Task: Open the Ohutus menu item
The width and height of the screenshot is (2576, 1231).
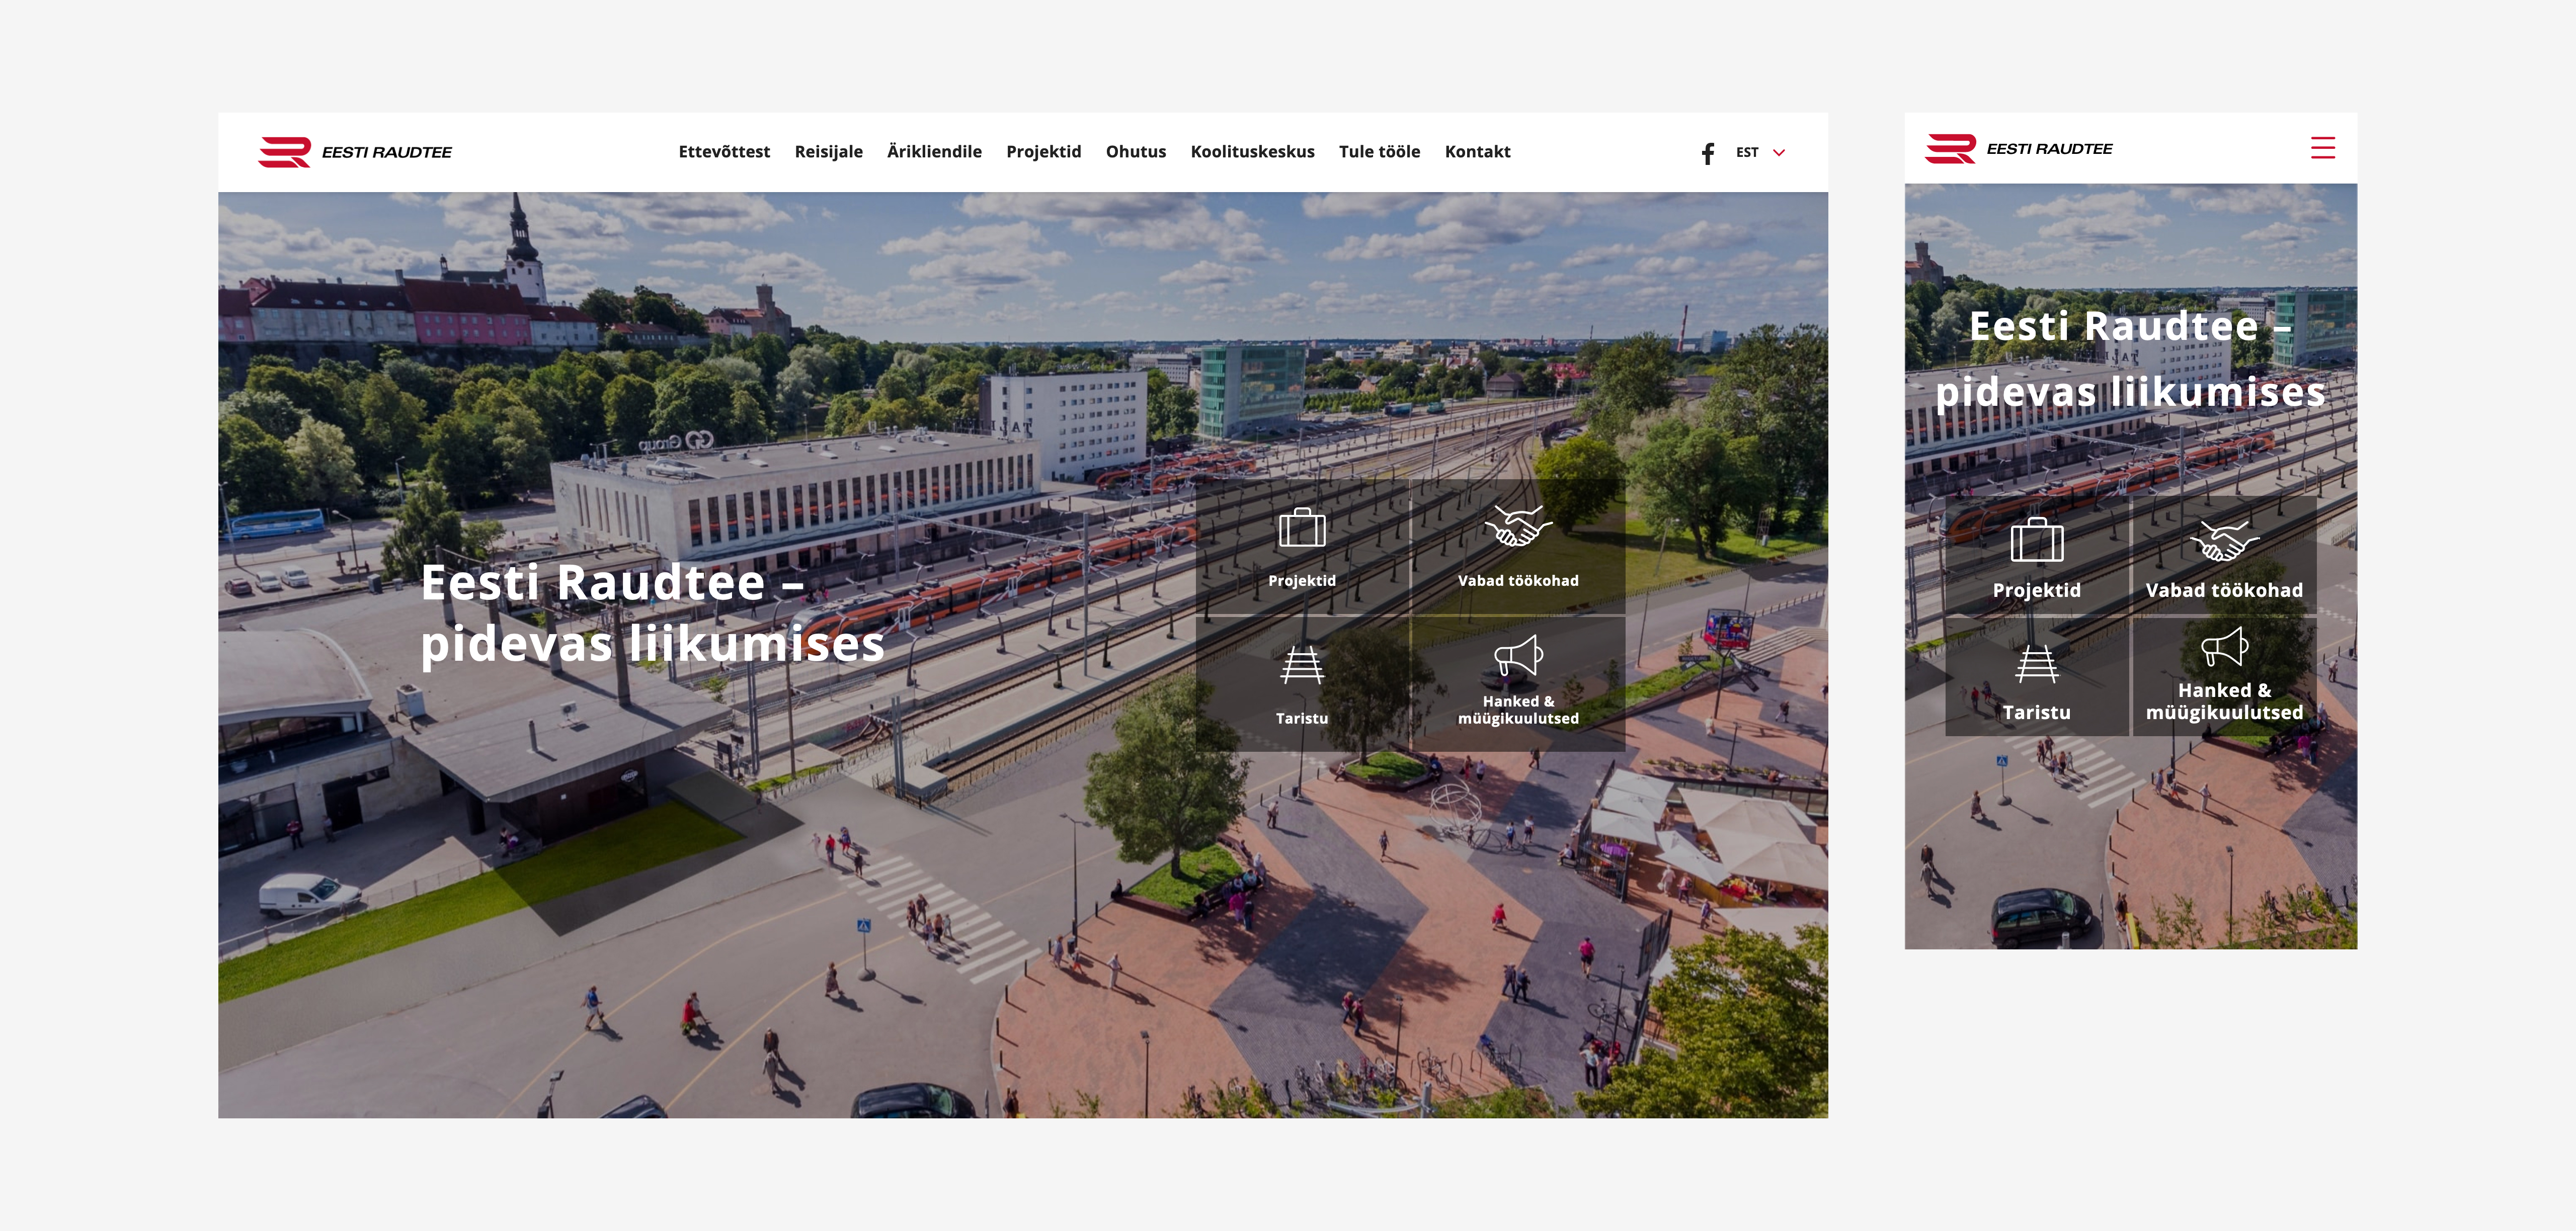Action: click(1135, 152)
